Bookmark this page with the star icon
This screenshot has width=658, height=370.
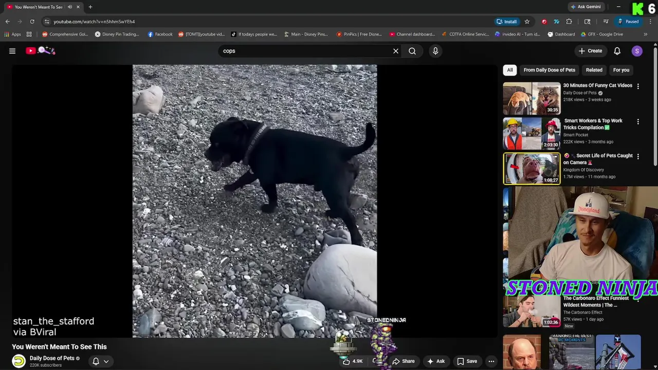point(527,22)
